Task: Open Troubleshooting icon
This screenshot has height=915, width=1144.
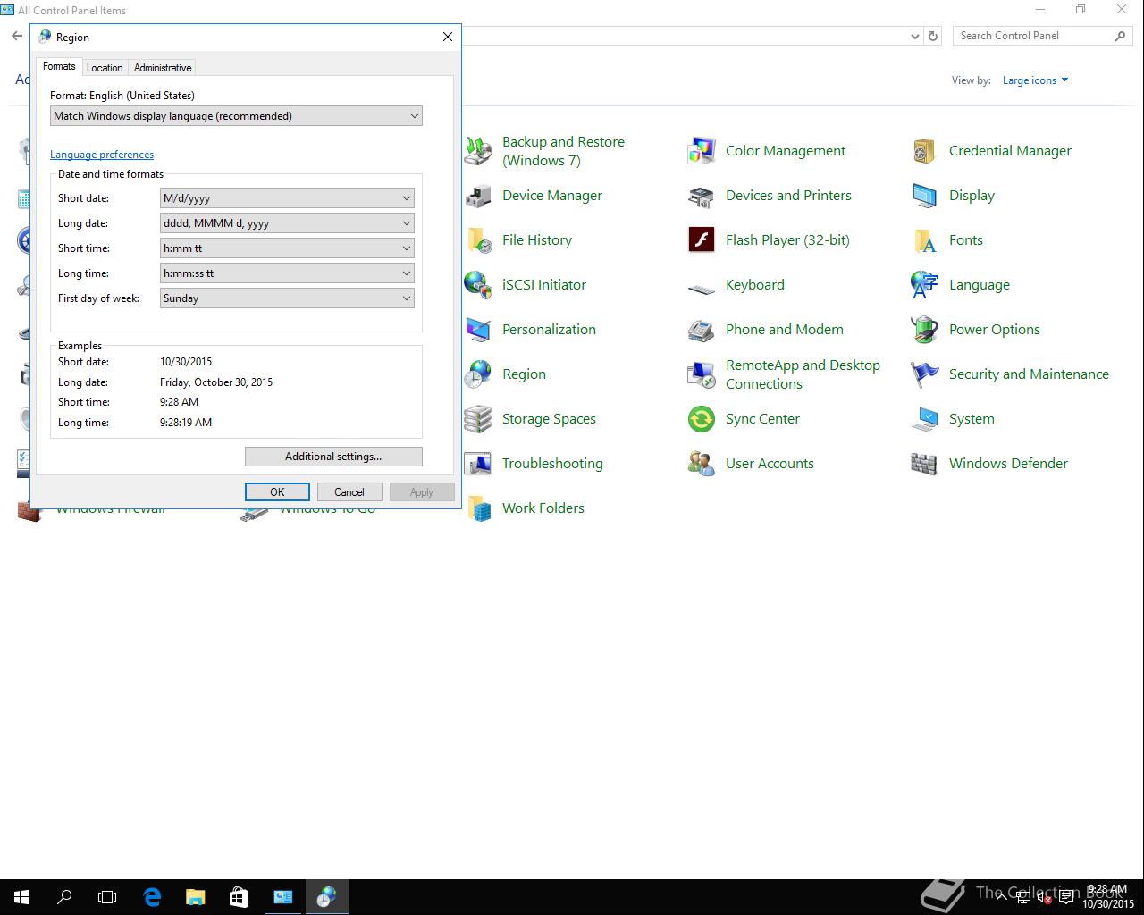Action: [x=478, y=464]
